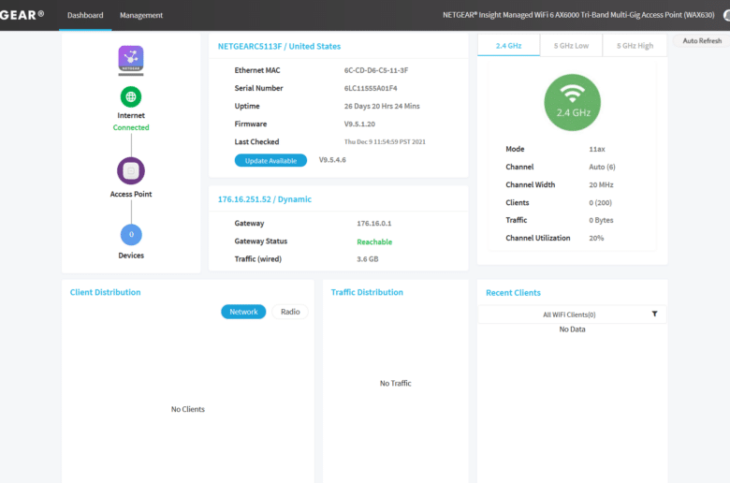Click the Internet label under the globe
Viewport: 730px width, 483px height.
pyautogui.click(x=131, y=115)
